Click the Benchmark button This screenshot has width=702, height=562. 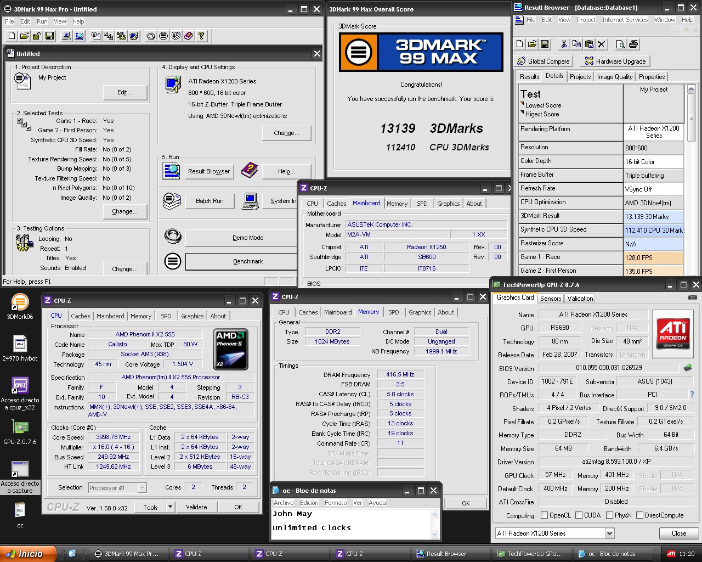click(x=241, y=261)
